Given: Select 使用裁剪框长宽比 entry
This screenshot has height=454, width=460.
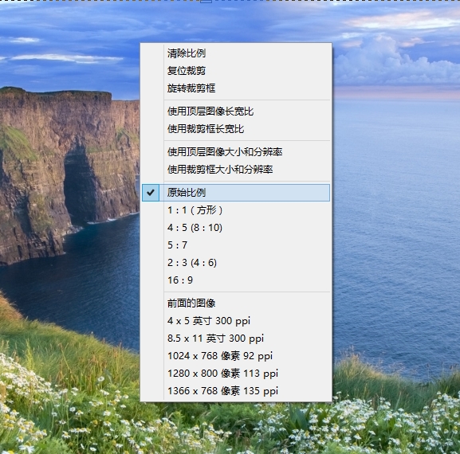Looking at the screenshot, I should 236,129.
